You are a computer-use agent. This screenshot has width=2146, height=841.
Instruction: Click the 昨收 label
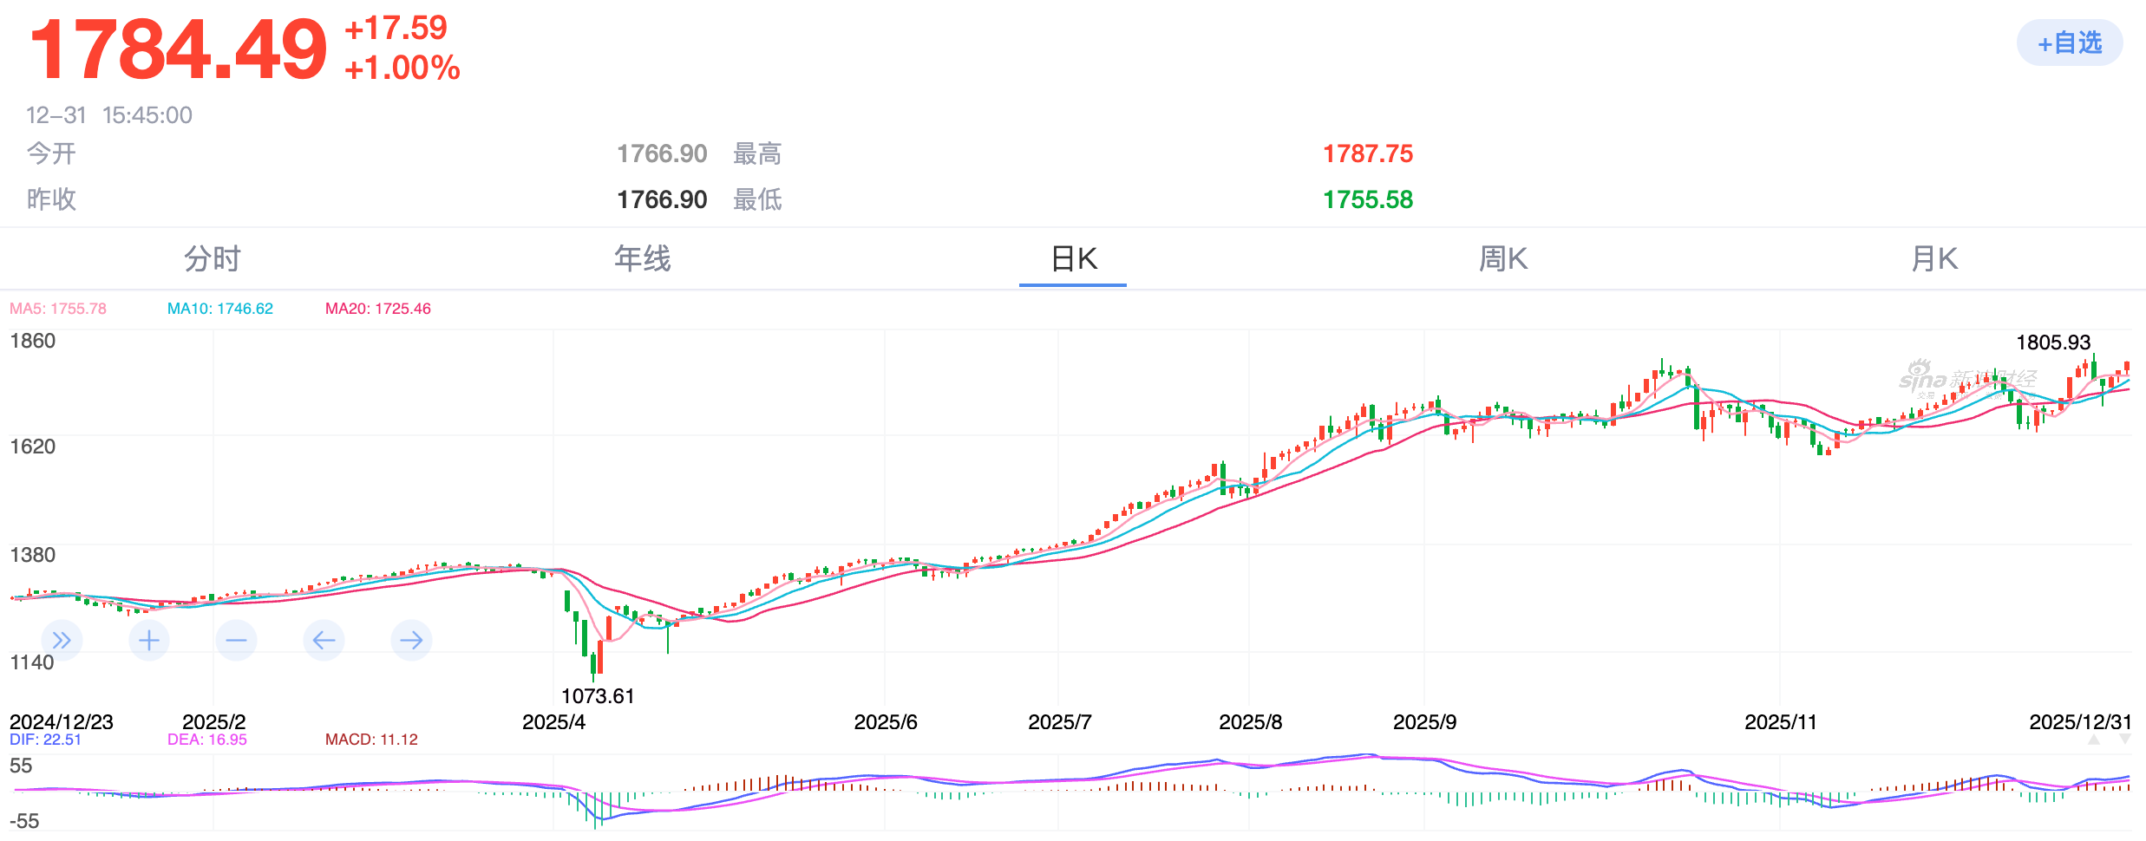tap(51, 200)
